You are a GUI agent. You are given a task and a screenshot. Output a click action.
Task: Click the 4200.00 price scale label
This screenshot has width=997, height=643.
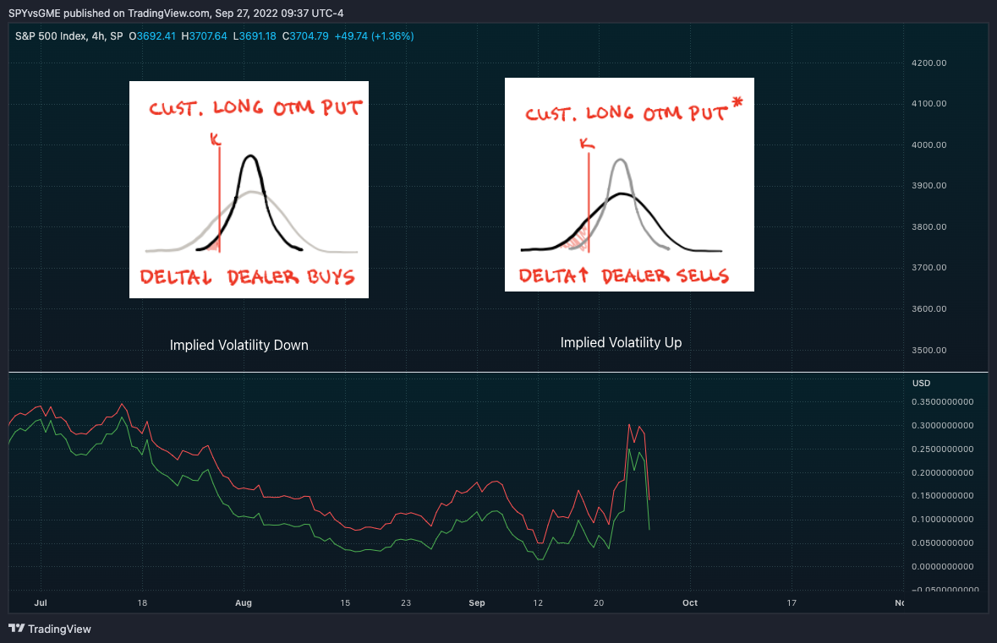[x=929, y=63]
